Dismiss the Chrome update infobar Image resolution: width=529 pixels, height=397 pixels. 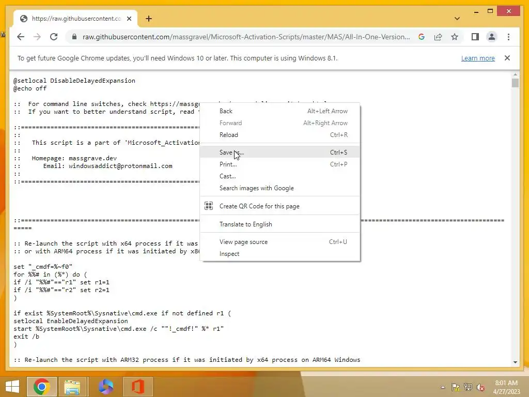tap(507, 58)
